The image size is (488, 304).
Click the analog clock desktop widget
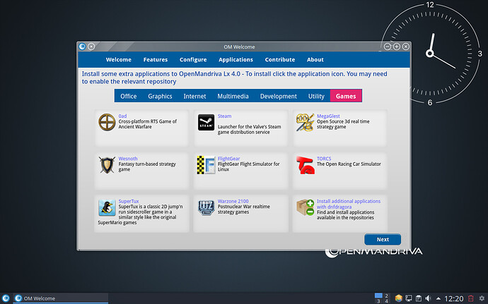click(430, 54)
